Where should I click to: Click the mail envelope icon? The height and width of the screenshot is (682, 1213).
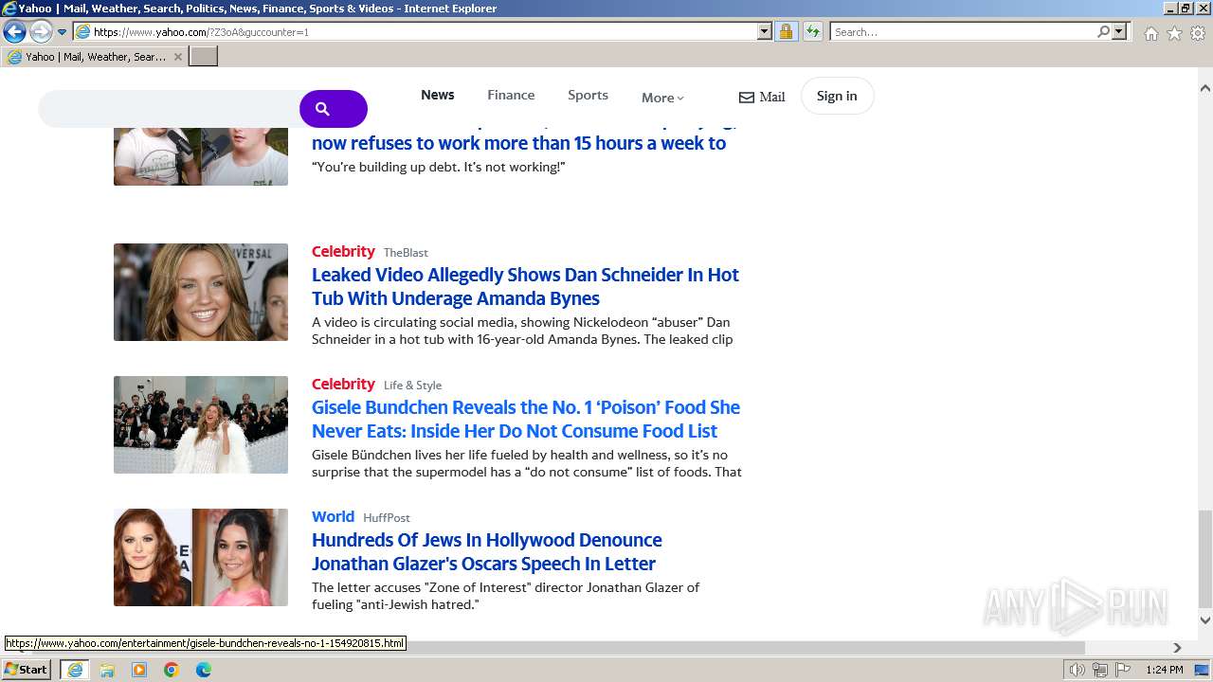(x=747, y=98)
